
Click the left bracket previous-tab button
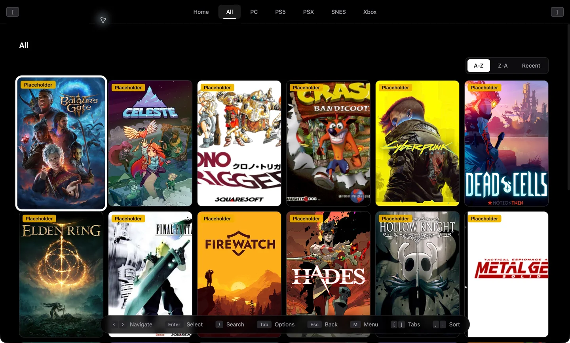click(x=13, y=12)
